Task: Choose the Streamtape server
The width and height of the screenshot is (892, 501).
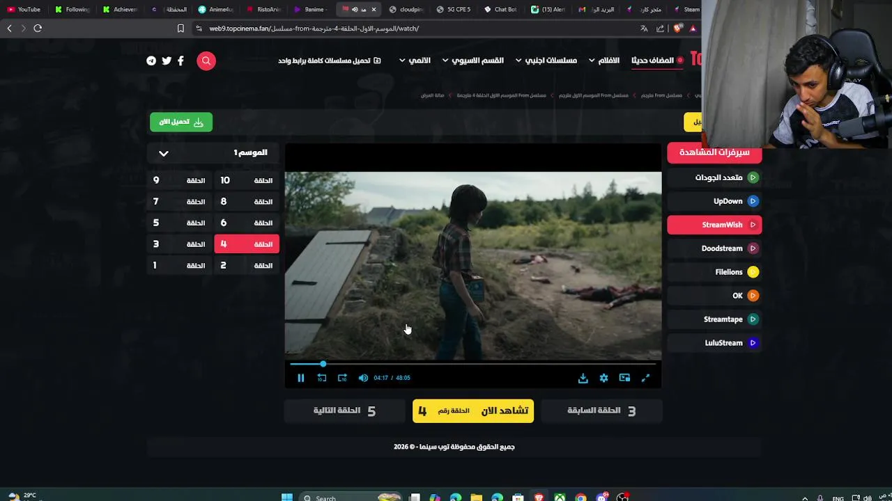Action: click(x=714, y=319)
